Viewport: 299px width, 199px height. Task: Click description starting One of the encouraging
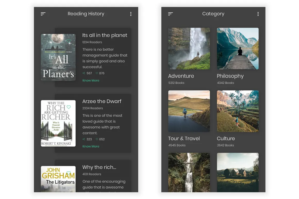pyautogui.click(x=104, y=186)
